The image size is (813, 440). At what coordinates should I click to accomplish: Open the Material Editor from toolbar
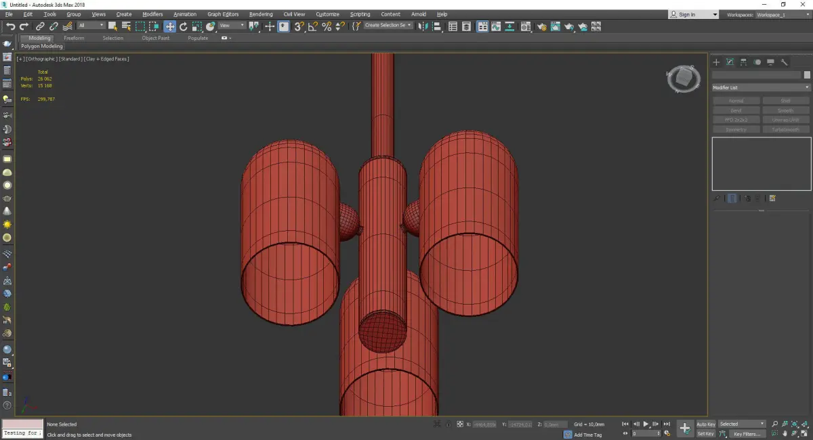(526, 26)
